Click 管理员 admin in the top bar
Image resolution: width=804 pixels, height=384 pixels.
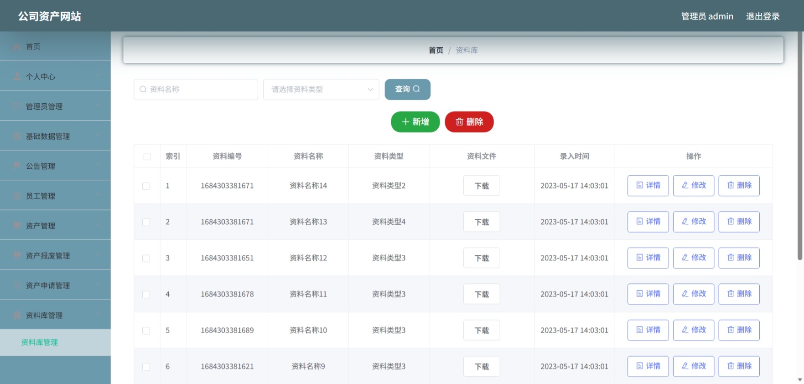707,16
